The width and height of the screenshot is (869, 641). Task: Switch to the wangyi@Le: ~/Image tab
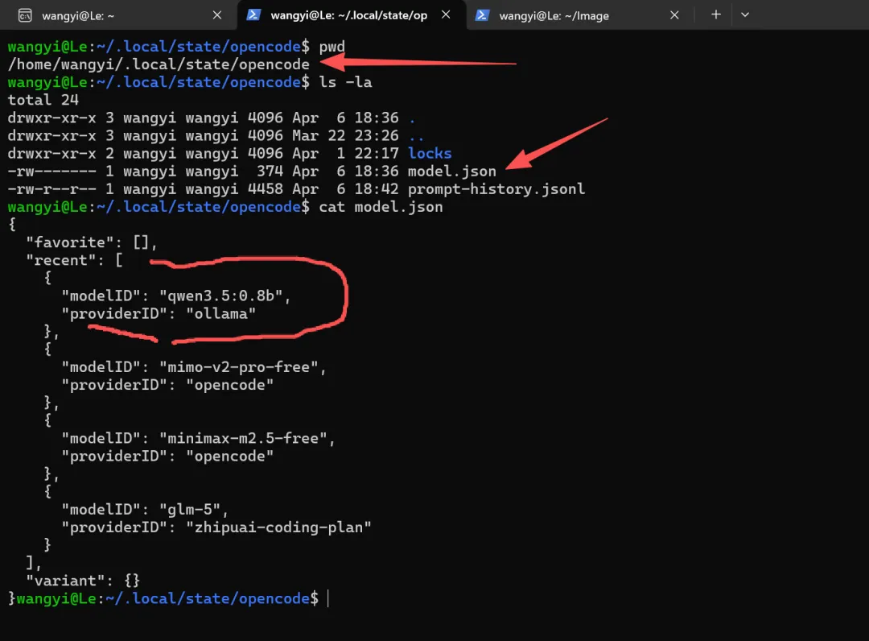pyautogui.click(x=579, y=15)
